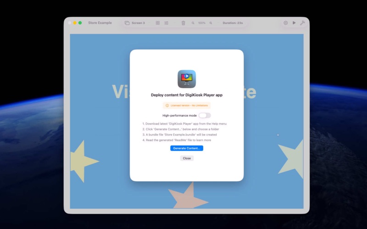Close the deploy dialog

[187, 158]
